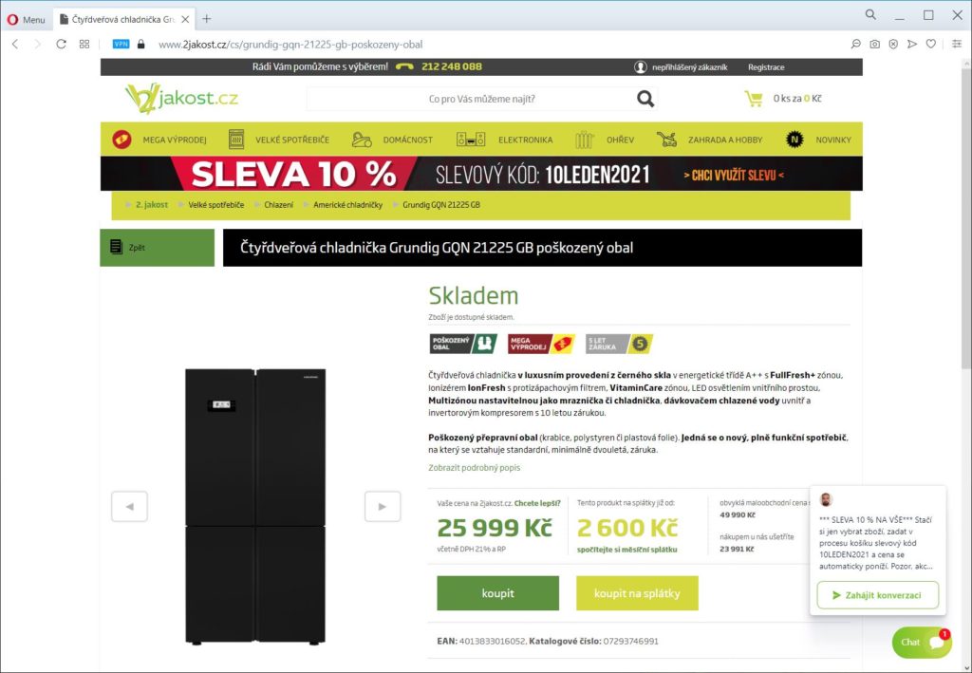Toggle the VPN badge in address bar
Image resolution: width=972 pixels, height=673 pixels.
coord(121,44)
